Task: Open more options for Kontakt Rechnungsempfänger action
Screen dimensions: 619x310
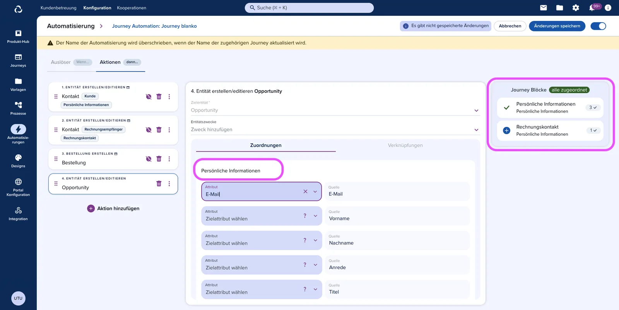Action: (169, 130)
